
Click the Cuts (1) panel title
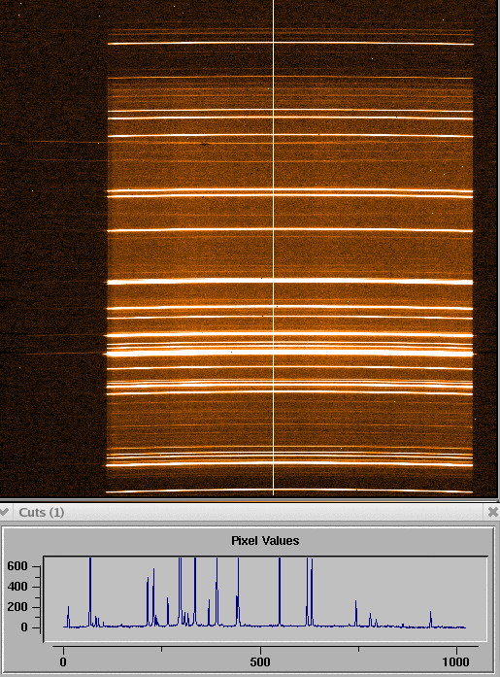pos(42,513)
